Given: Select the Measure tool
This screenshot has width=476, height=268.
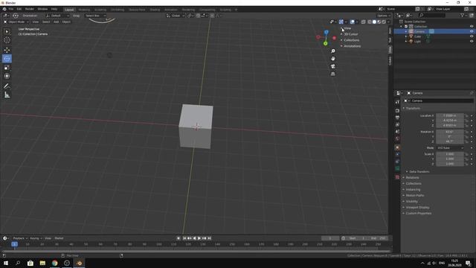Looking at the screenshot, I should pyautogui.click(x=7, y=95).
